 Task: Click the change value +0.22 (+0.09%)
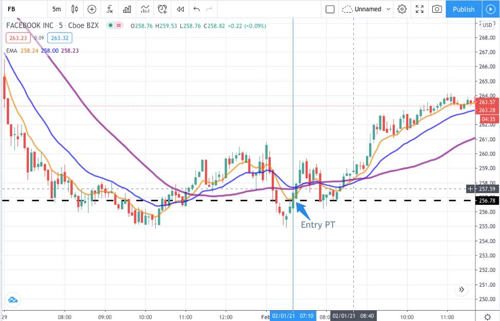point(247,26)
